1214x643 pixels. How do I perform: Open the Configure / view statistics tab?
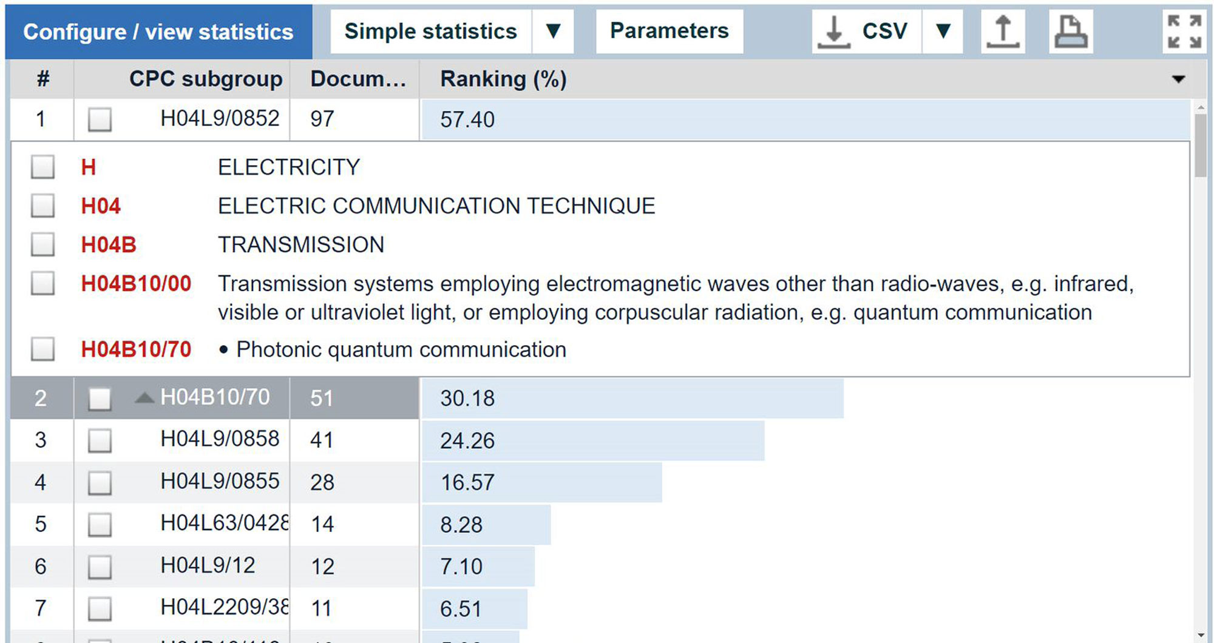(x=158, y=32)
